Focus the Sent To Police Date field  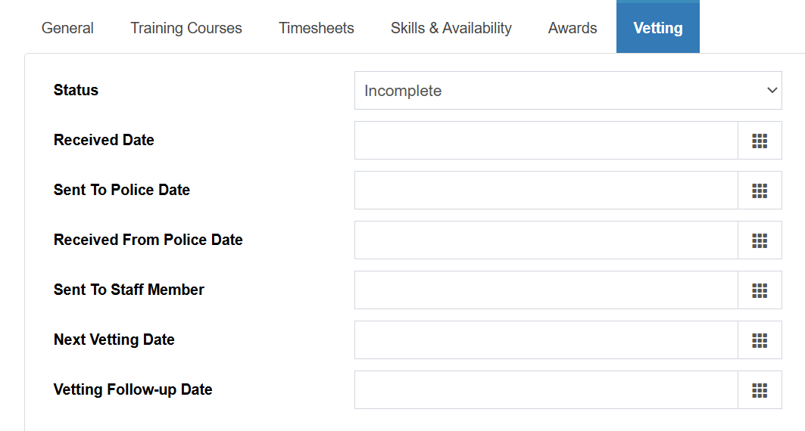coord(546,190)
